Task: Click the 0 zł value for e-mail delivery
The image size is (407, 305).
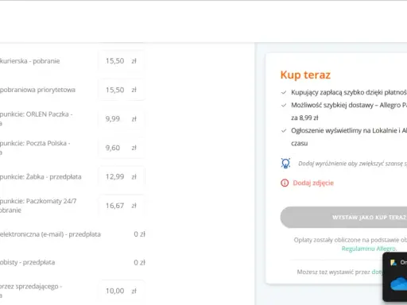Action: coord(139,234)
